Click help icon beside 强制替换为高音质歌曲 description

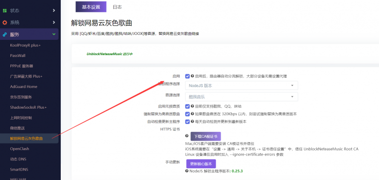pos(192,114)
